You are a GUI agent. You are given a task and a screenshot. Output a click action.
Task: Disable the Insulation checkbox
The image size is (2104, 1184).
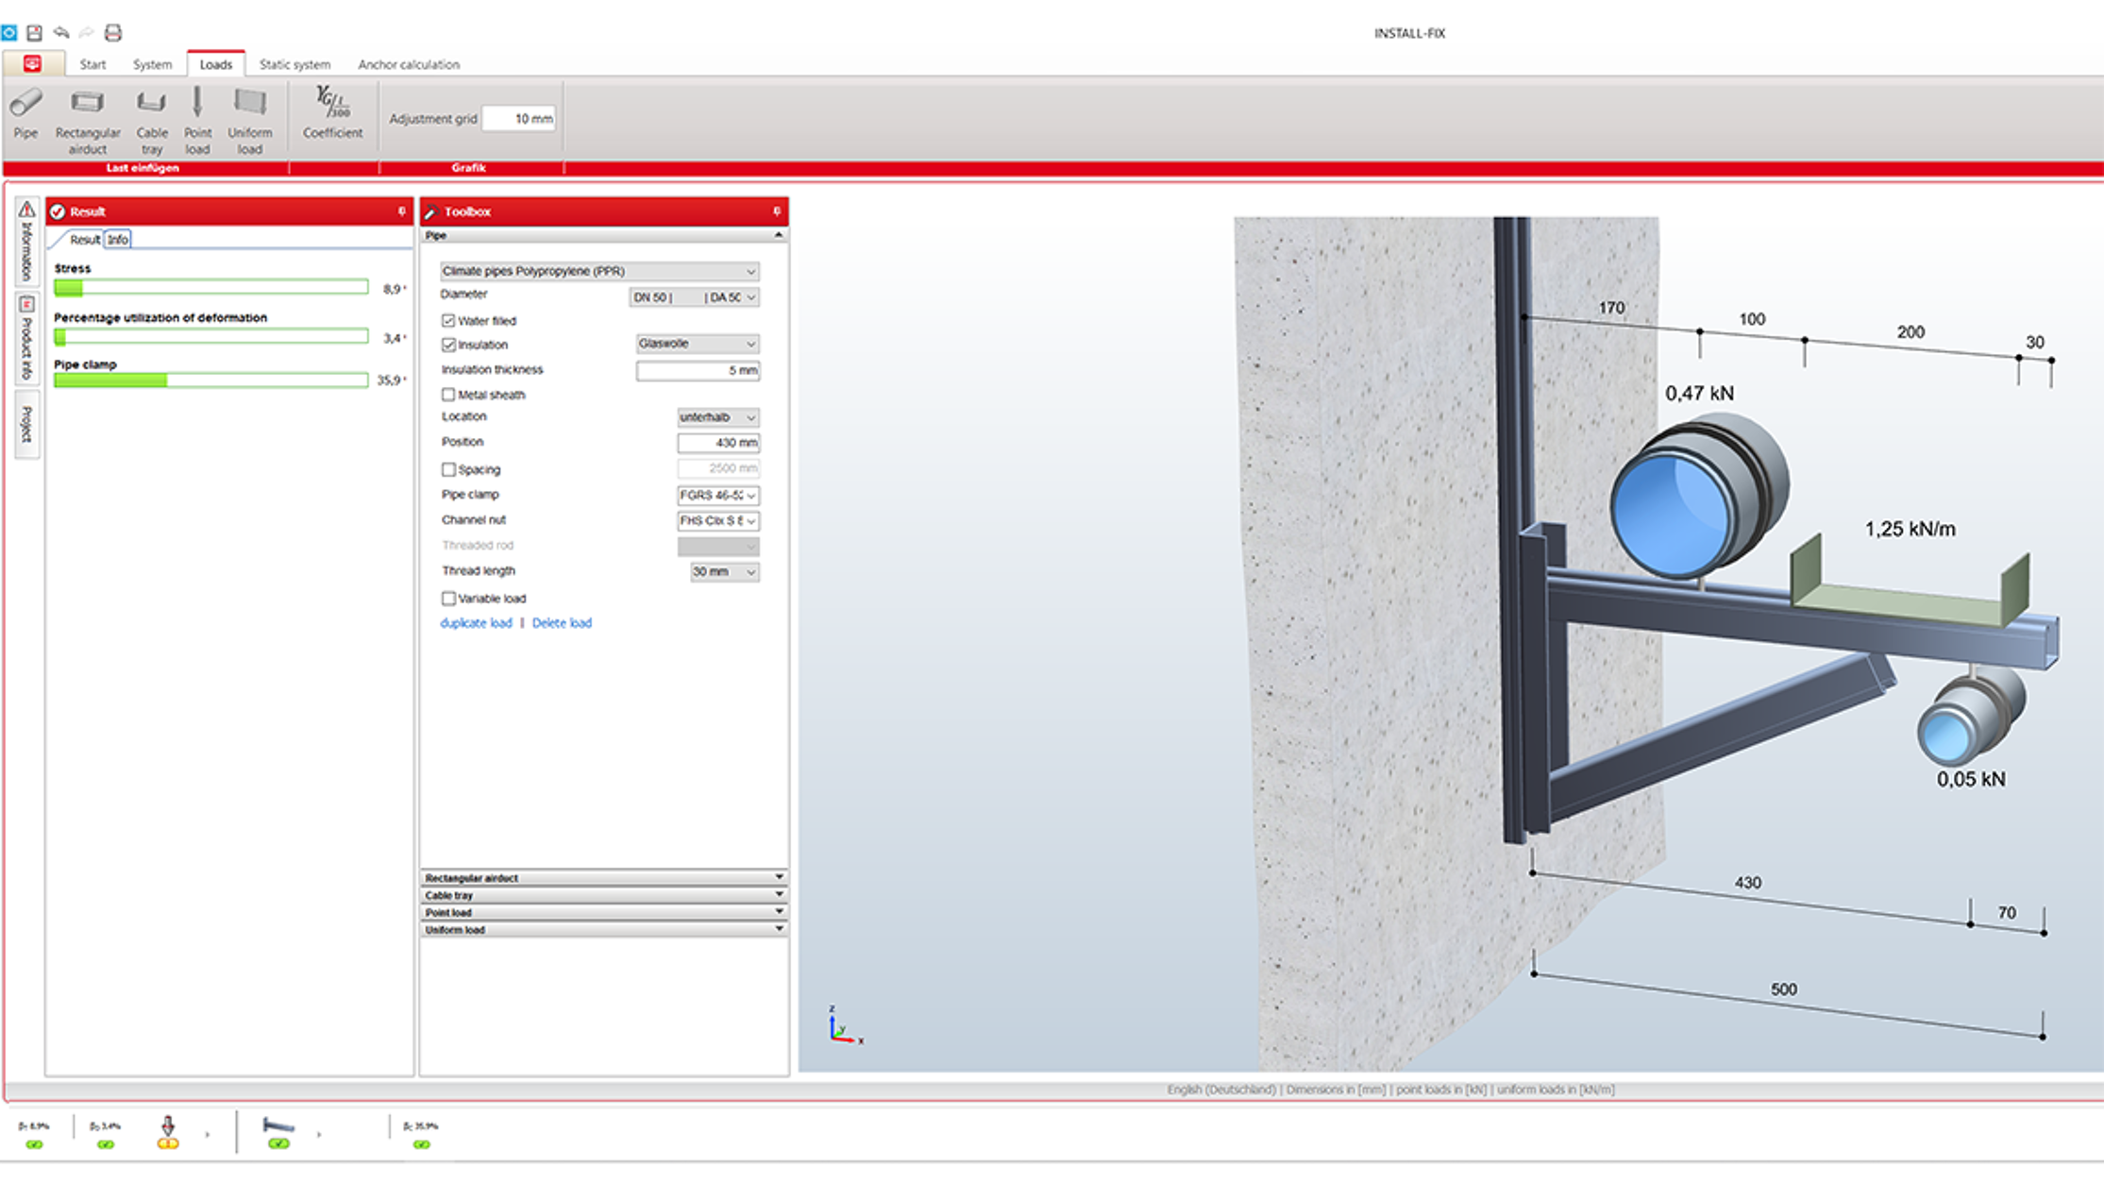pos(448,345)
